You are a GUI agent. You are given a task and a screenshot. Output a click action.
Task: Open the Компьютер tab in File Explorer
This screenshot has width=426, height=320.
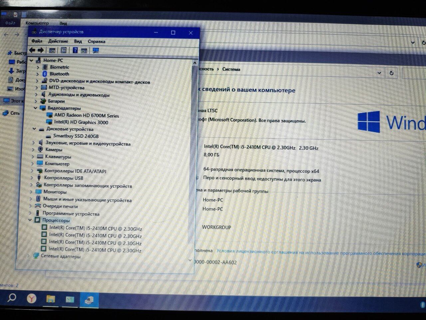coord(37,23)
